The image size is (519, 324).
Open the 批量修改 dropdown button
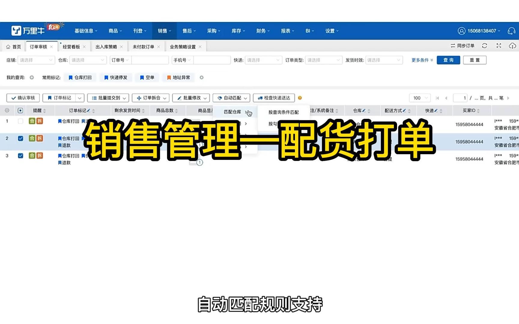(x=191, y=98)
